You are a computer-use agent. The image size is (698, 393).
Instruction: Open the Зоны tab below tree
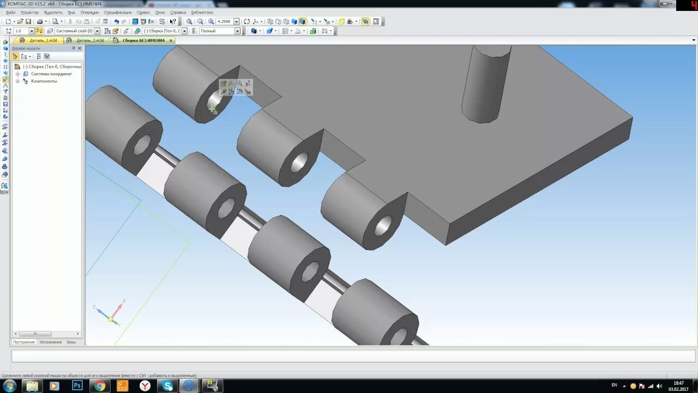71,342
